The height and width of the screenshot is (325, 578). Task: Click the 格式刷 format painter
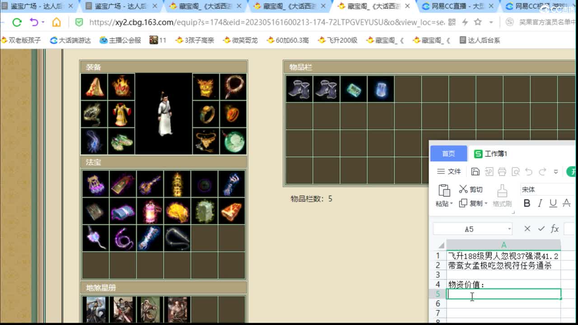[502, 195]
